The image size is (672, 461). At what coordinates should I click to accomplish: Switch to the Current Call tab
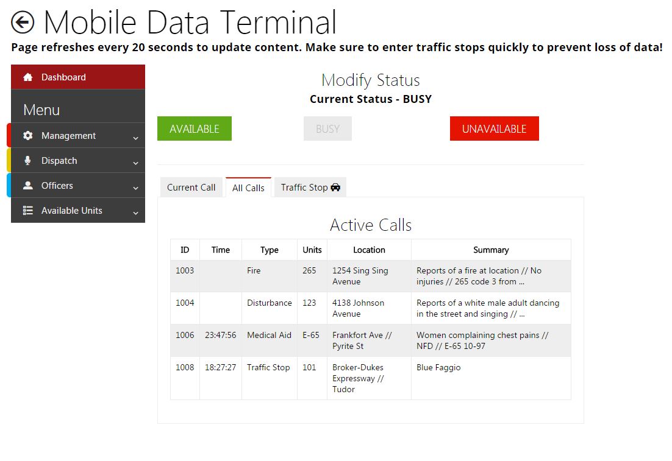coord(191,188)
